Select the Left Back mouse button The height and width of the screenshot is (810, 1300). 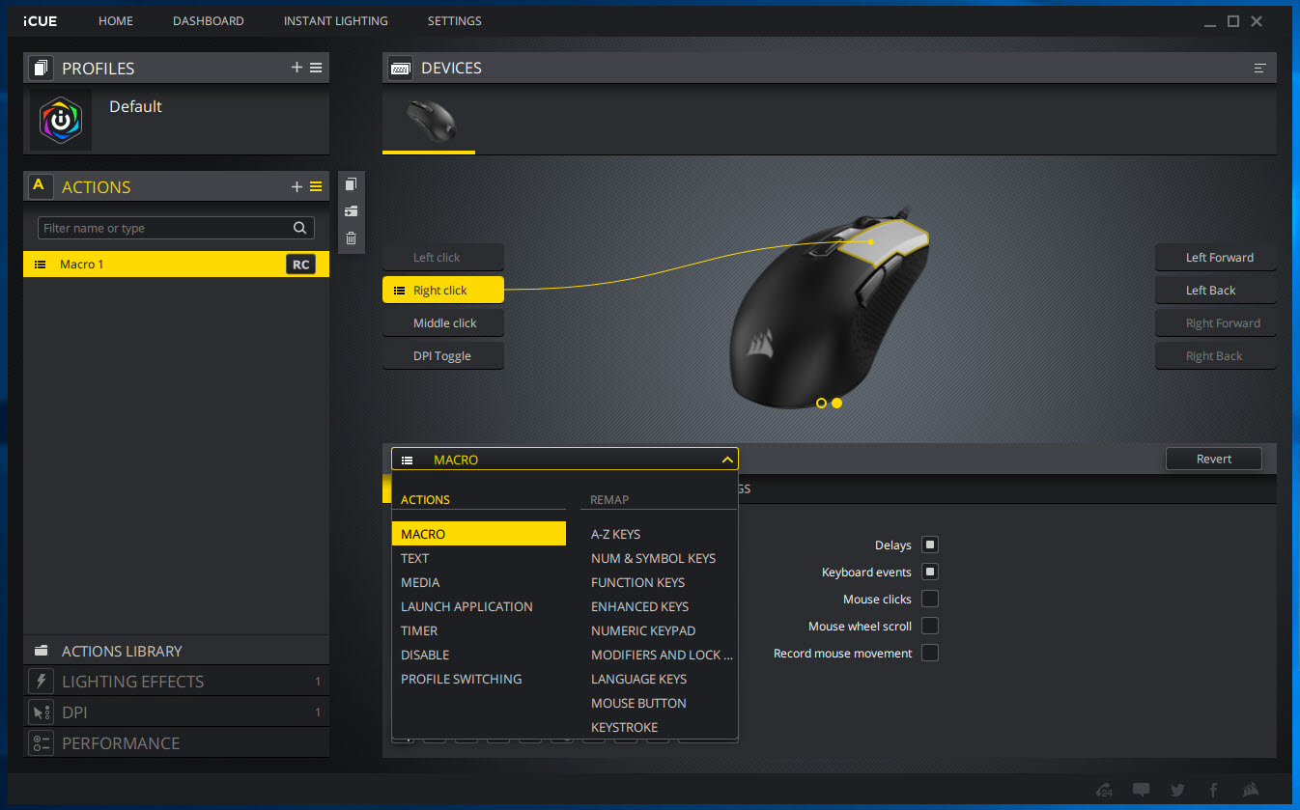[1216, 290]
